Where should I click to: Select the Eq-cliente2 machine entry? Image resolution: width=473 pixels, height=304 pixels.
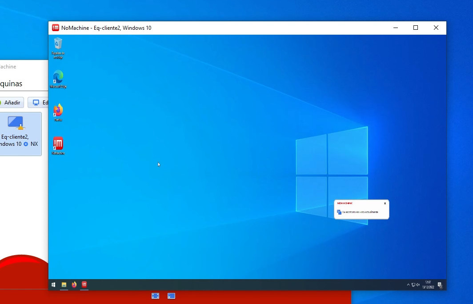tap(16, 133)
